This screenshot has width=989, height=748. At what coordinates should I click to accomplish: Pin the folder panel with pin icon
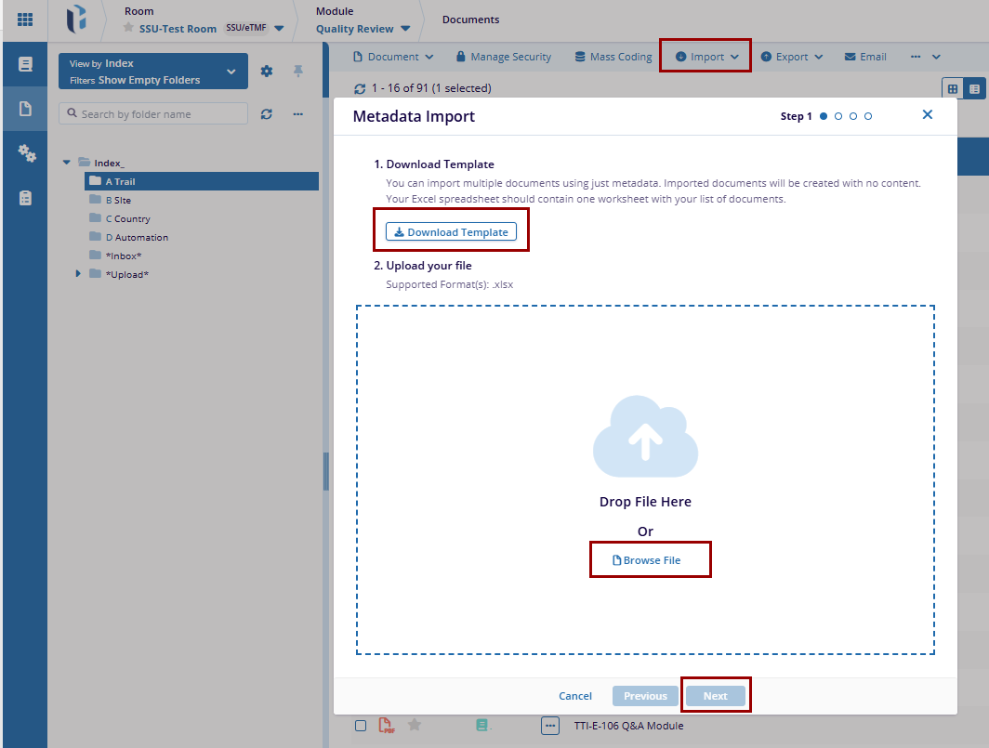coord(298,72)
